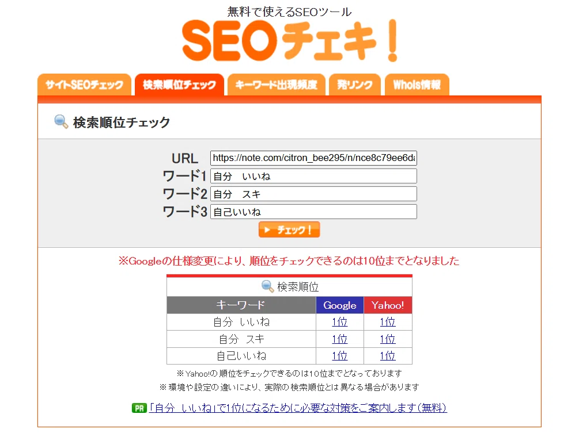
Task: Click the URL field label
Action: click(184, 159)
